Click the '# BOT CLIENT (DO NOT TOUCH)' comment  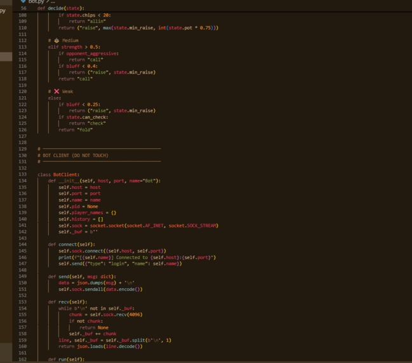[x=73, y=155]
